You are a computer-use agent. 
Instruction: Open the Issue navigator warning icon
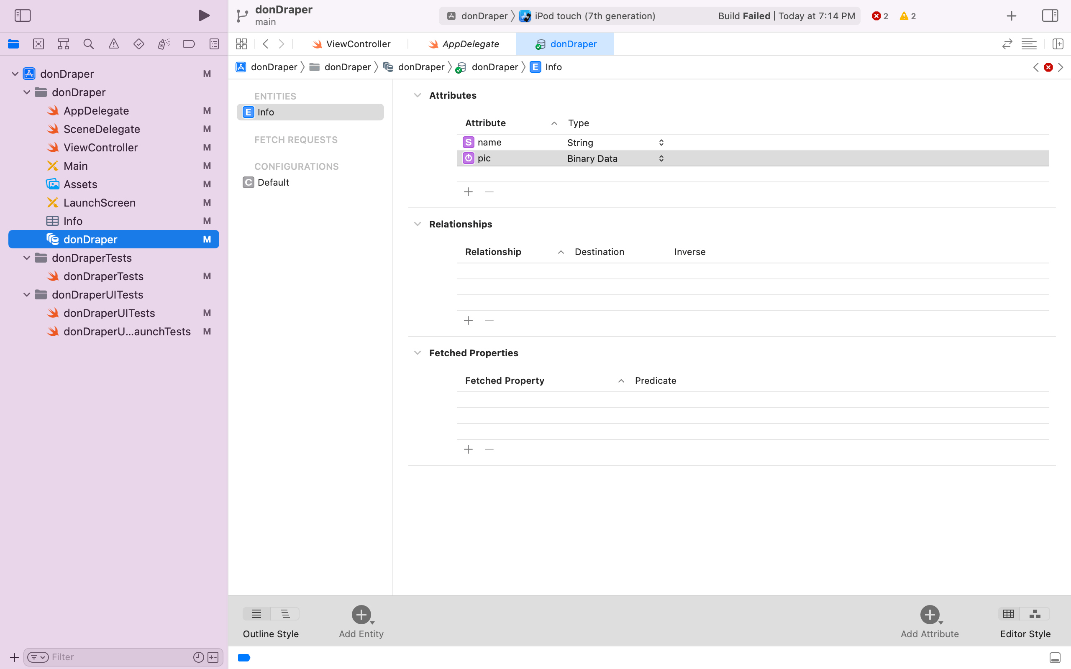tap(114, 44)
